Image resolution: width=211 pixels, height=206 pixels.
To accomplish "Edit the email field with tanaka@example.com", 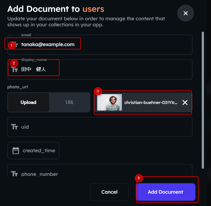I will coord(100,45).
